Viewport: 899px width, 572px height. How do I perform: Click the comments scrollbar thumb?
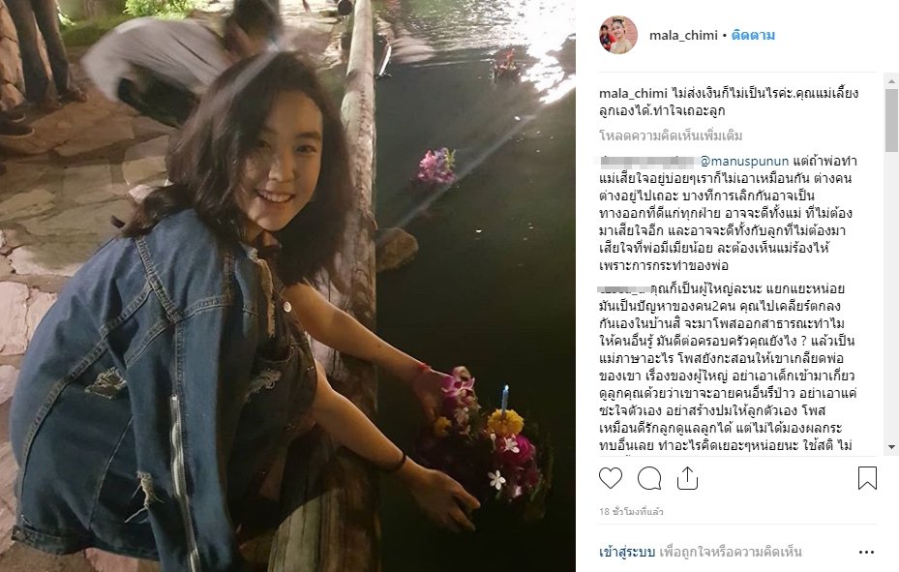coord(891,119)
